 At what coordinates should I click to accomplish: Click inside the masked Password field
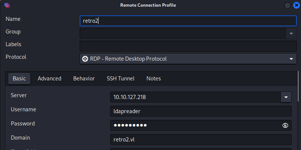coord(194,125)
